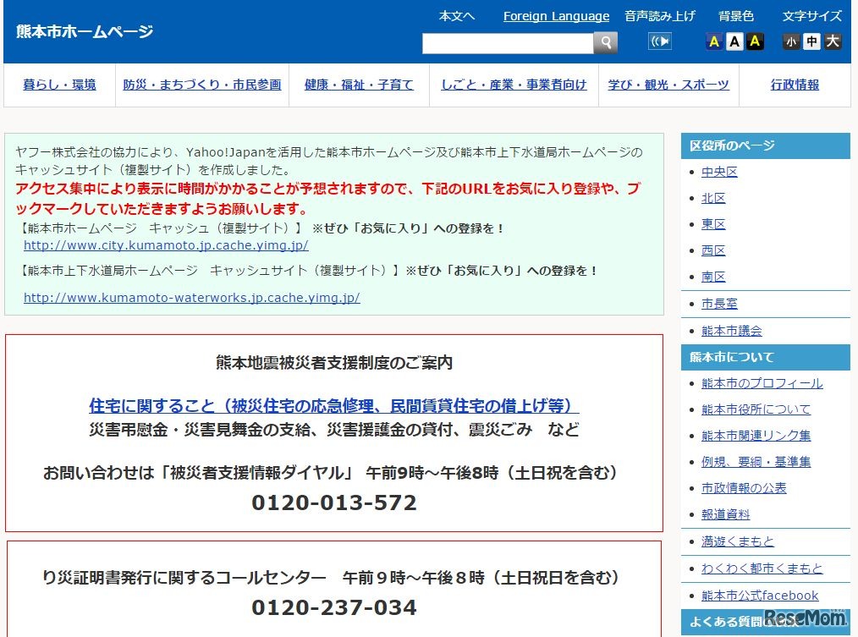Set text size to medium (中)
This screenshot has width=858, height=637.
pyautogui.click(x=811, y=41)
